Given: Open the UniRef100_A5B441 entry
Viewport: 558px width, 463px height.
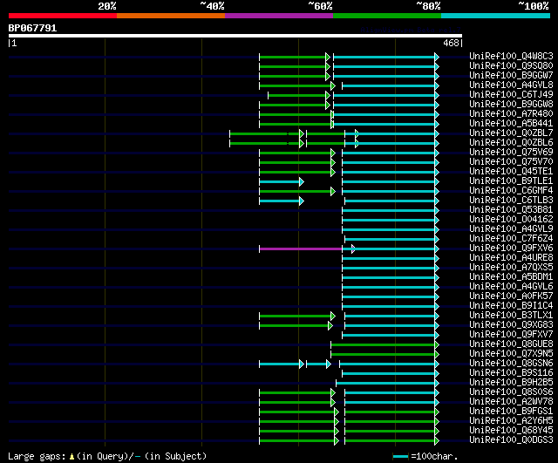Looking at the screenshot, I should (511, 124).
